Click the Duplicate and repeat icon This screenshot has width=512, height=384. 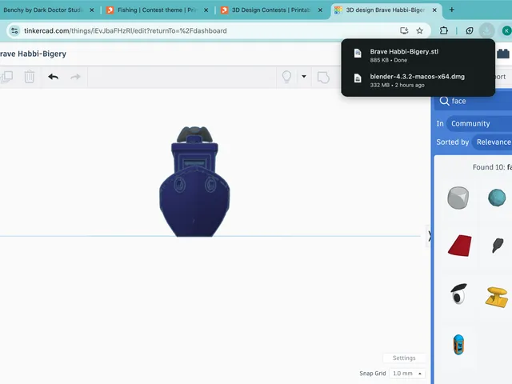pyautogui.click(x=6, y=77)
